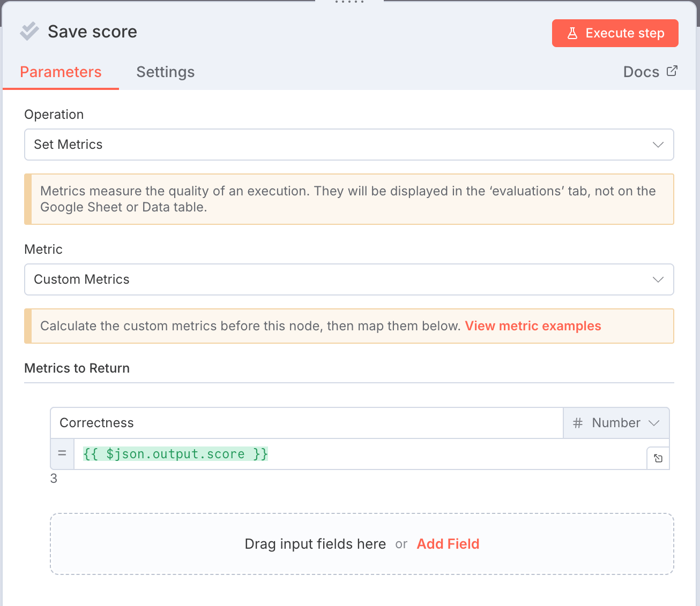Click the Metrics to Return section heading

tap(77, 368)
